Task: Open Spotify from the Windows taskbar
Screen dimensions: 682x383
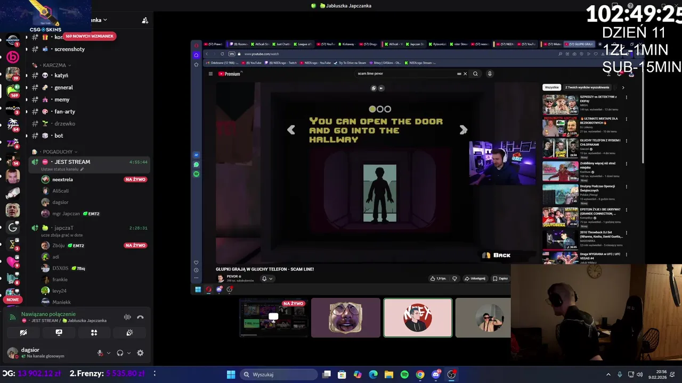Action: pyautogui.click(x=404, y=374)
